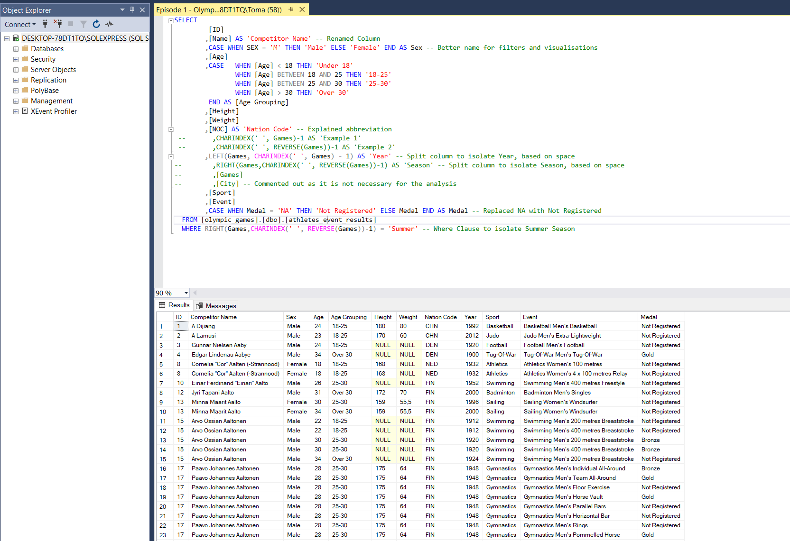
Task: Place cursor on the FROM olympic_games line
Action: click(279, 220)
